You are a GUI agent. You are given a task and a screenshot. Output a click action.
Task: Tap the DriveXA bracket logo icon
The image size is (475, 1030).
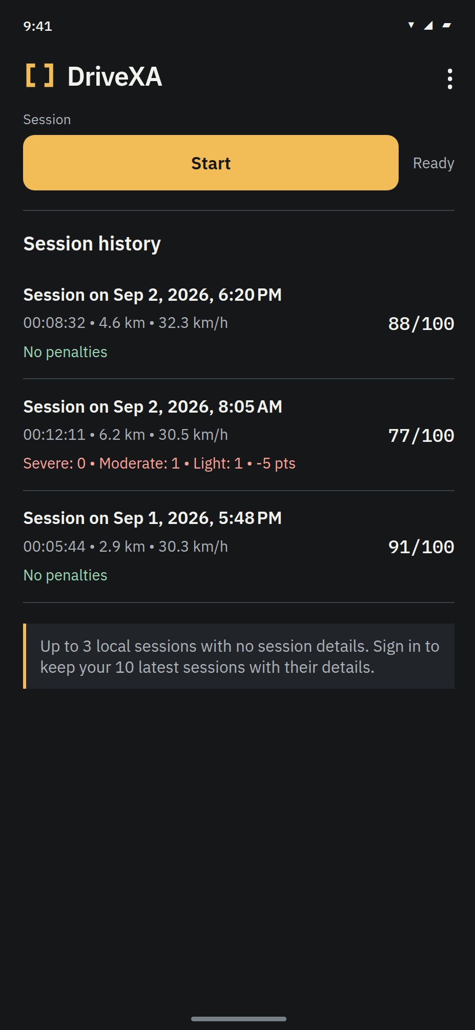(40, 76)
